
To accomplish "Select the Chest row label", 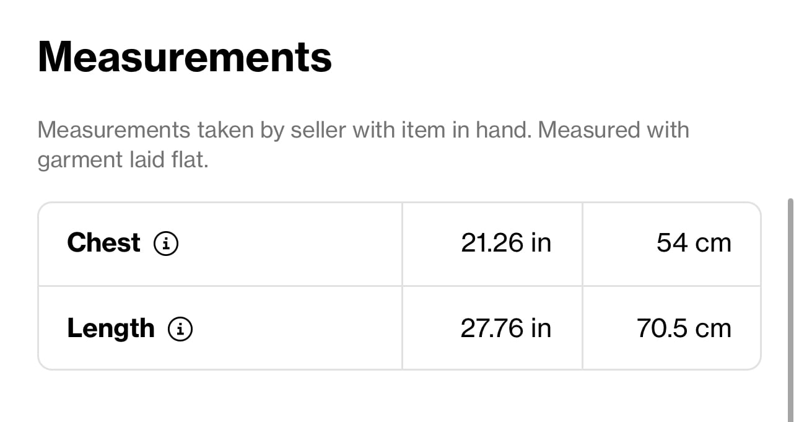I will point(103,243).
